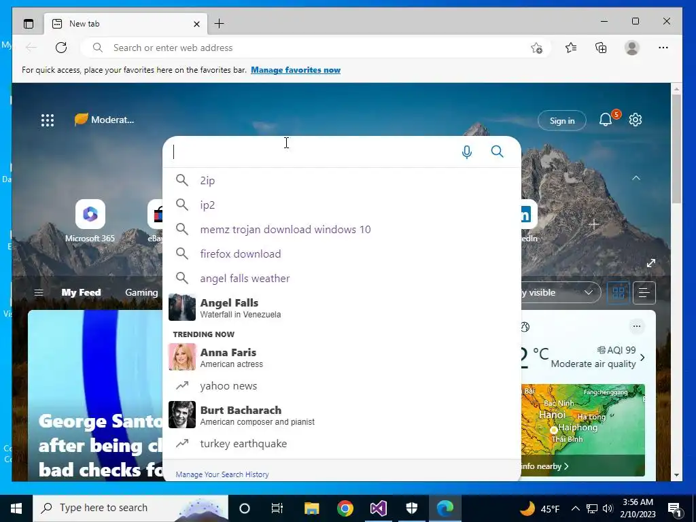Screen dimensions: 696x522
Task: Switch to My Feed tab
Action: [81, 292]
